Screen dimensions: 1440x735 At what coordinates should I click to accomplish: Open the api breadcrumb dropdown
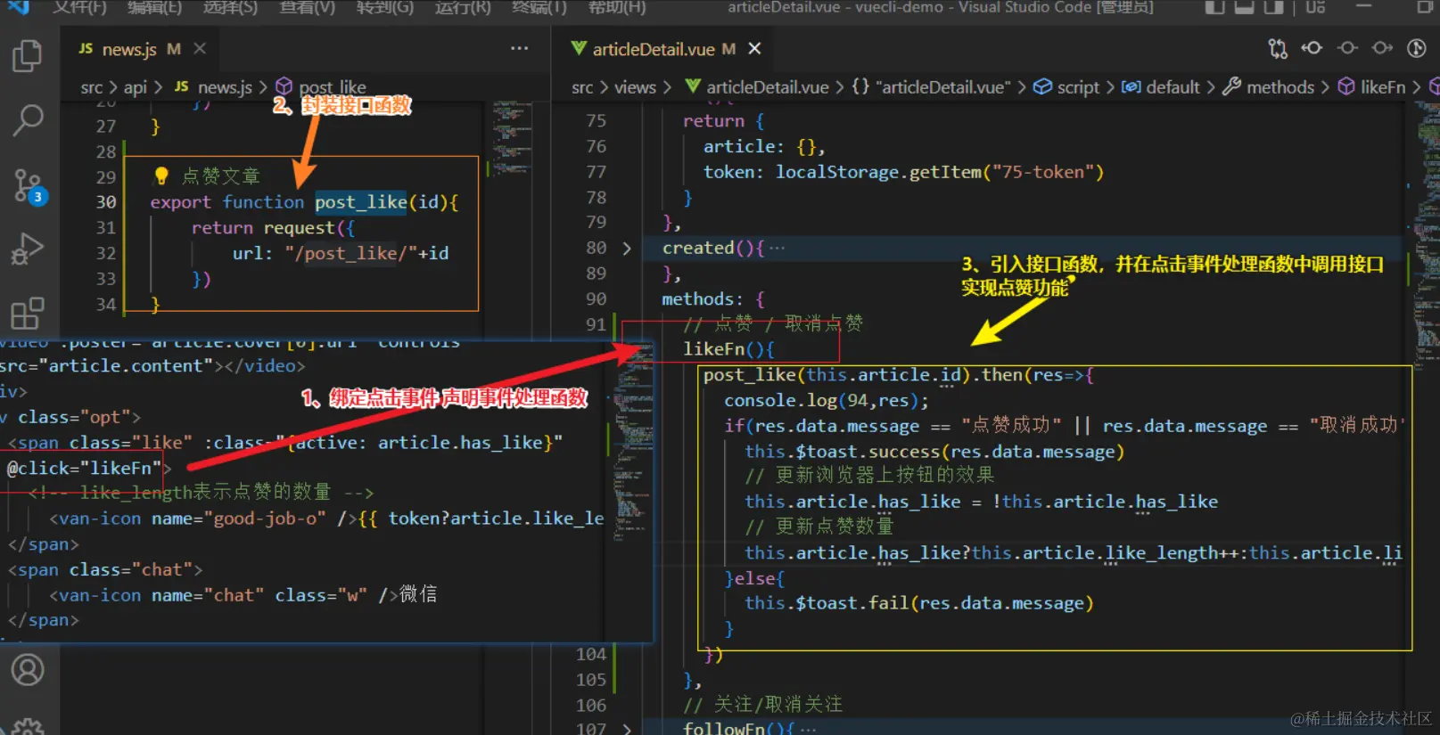tap(135, 87)
